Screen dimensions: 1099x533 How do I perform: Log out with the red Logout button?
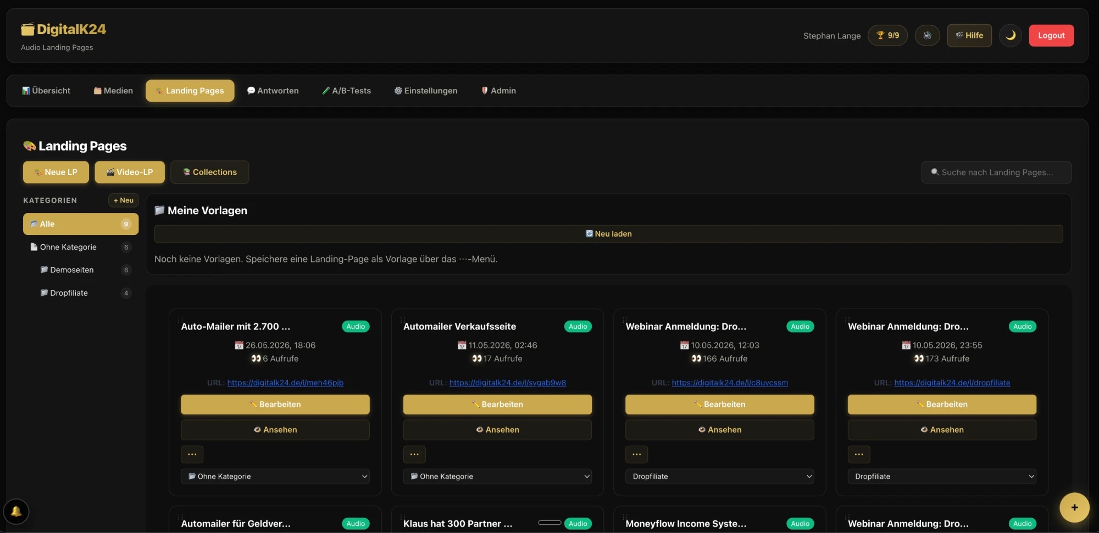click(1051, 36)
